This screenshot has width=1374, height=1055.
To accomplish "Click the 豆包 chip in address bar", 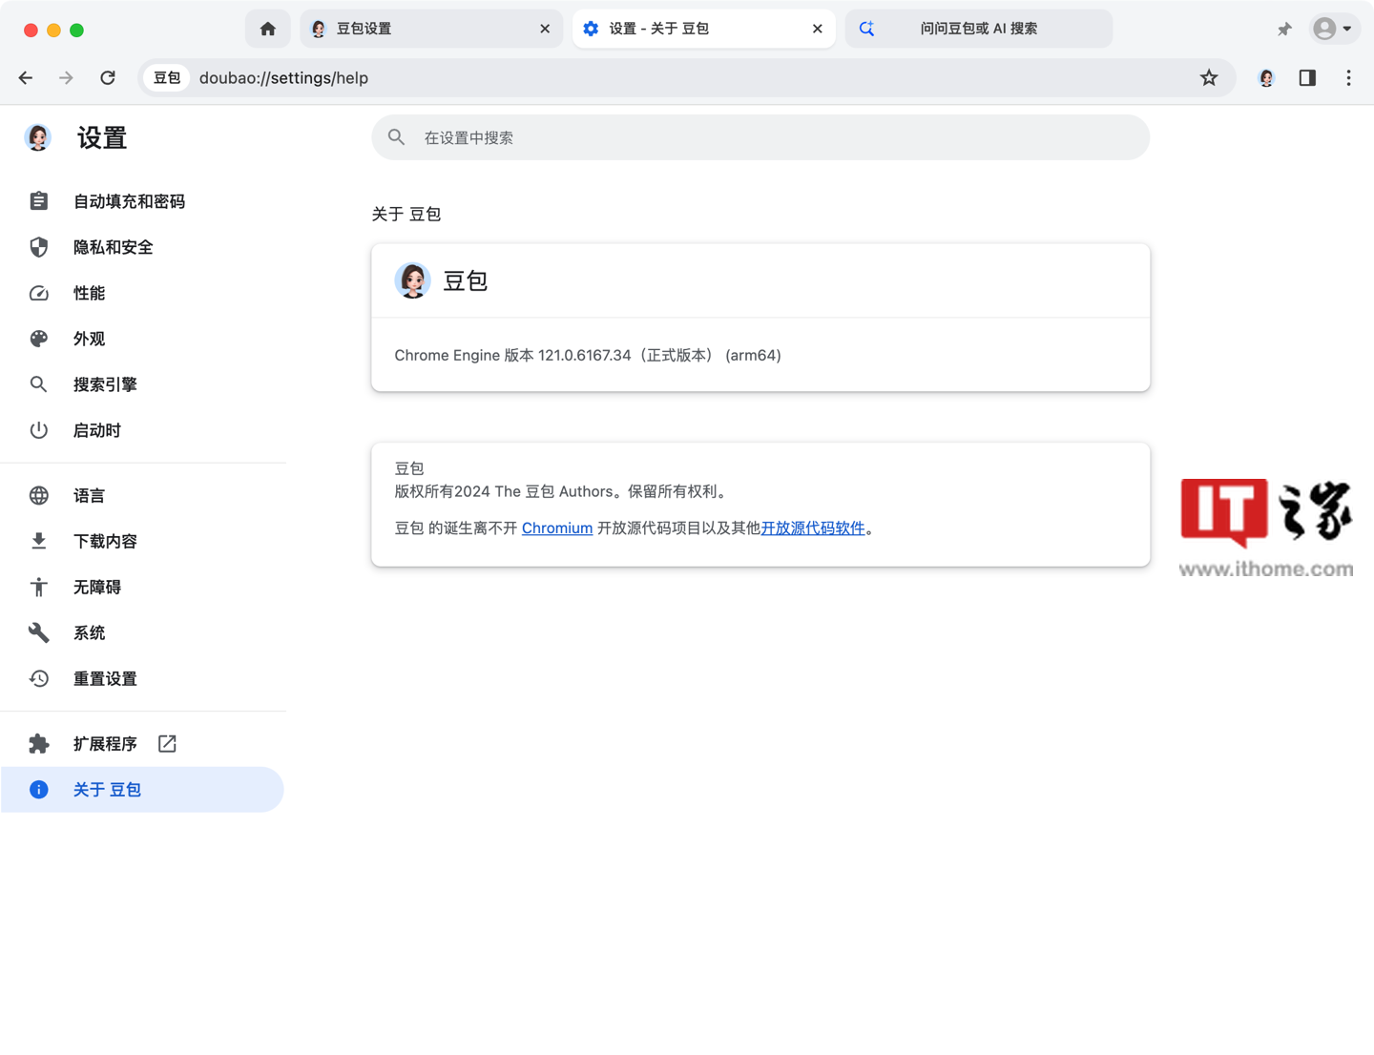I will [167, 78].
